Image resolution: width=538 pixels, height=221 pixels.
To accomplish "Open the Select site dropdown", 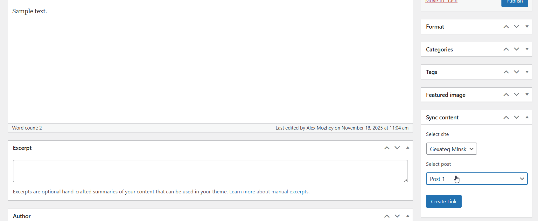I will (x=451, y=149).
